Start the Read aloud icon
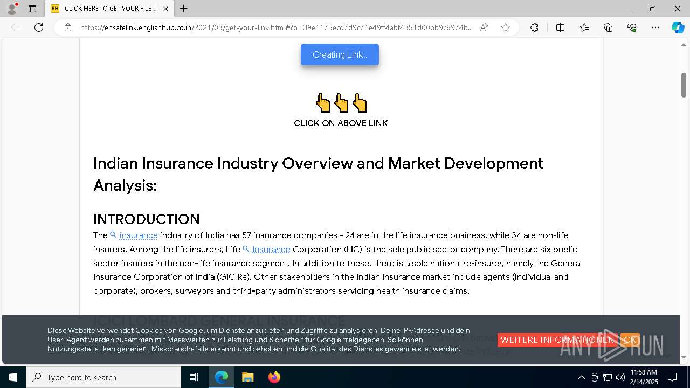Viewport: 690px width, 388px height. pos(484,27)
